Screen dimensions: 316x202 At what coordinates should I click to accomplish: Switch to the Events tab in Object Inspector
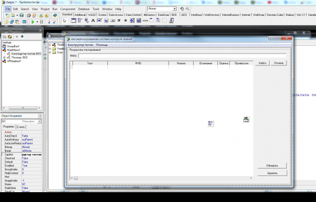pos(21,127)
